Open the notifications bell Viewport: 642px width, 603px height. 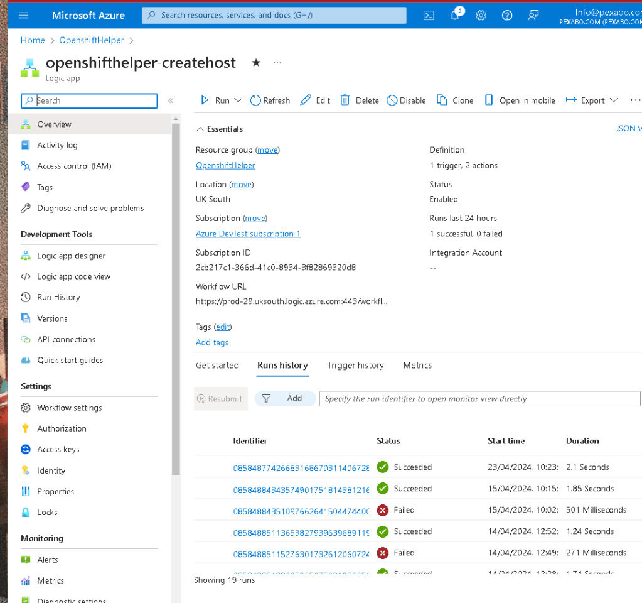point(455,16)
